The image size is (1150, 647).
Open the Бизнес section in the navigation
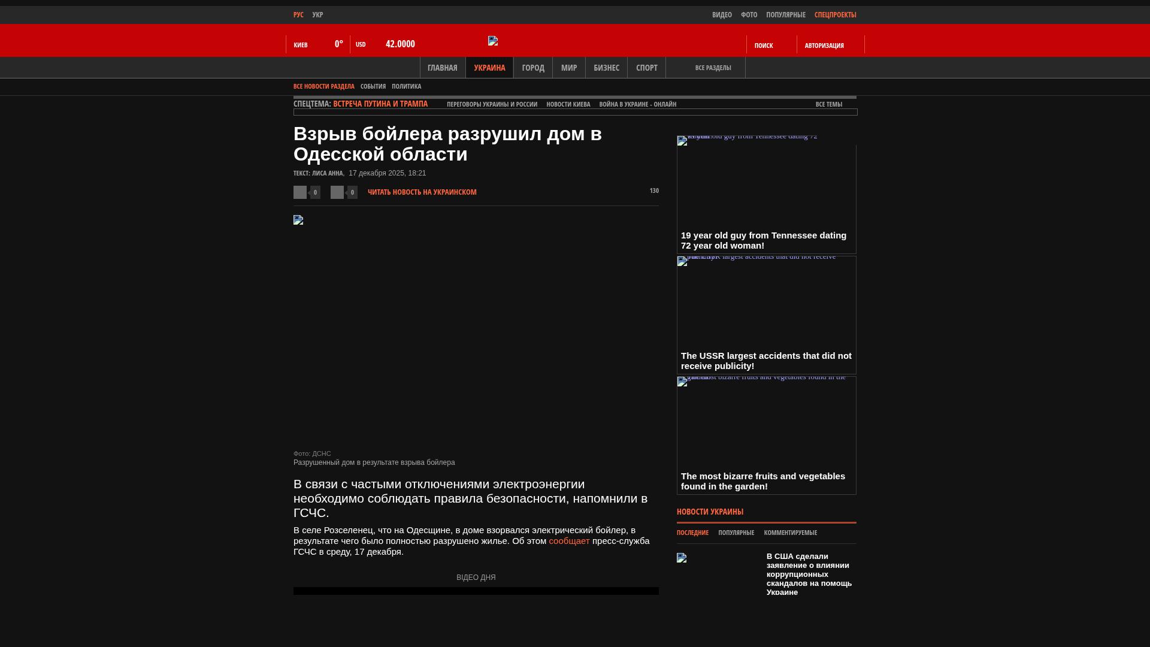point(606,68)
